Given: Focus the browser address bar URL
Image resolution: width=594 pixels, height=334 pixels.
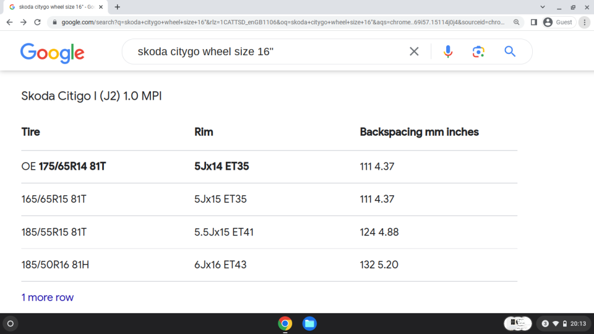Looking at the screenshot, I should click(x=283, y=23).
